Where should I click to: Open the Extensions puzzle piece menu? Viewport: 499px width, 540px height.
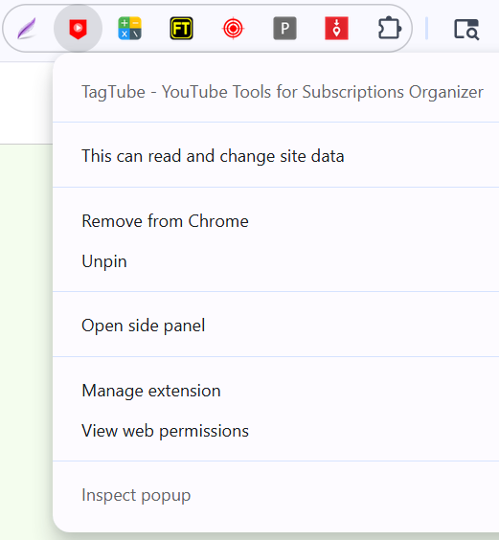pos(390,28)
